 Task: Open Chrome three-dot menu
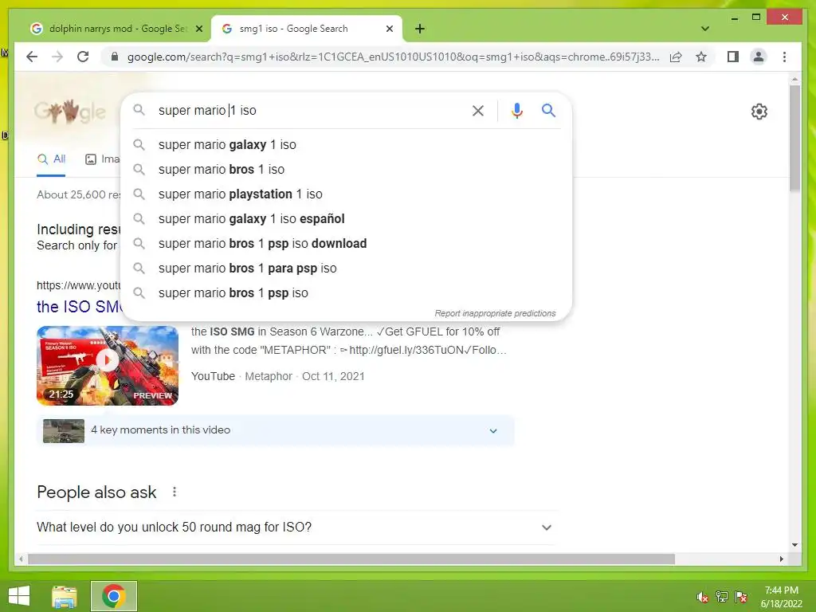click(784, 57)
